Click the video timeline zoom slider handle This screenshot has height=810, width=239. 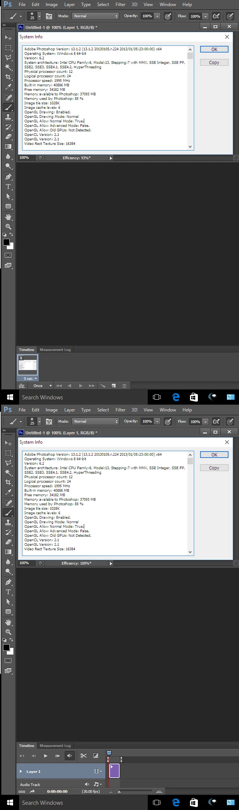tap(119, 792)
